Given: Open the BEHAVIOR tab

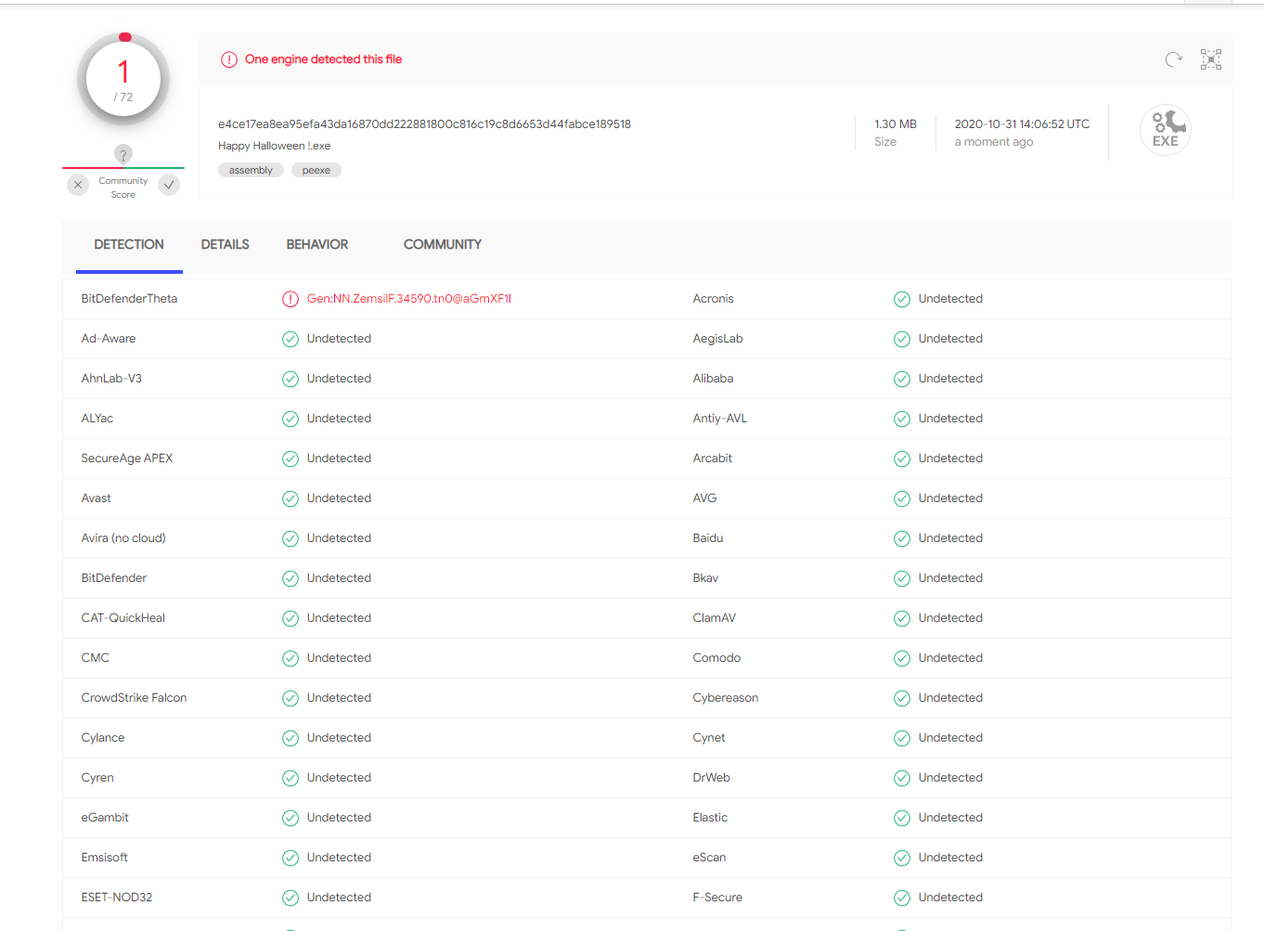Looking at the screenshot, I should [317, 244].
